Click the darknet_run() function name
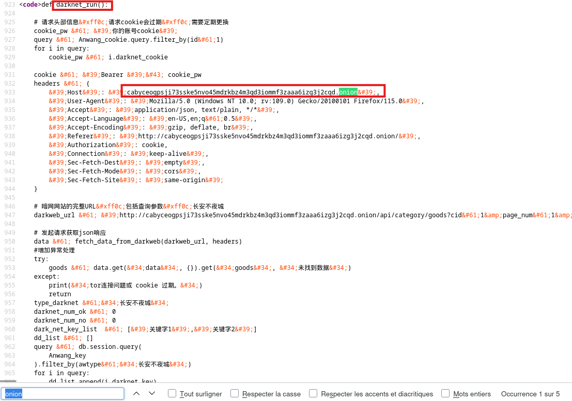Screen dimensions: 572x401 point(82,5)
